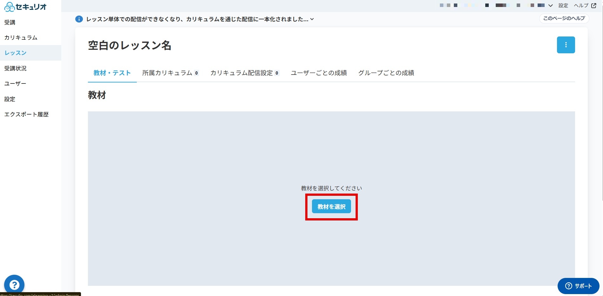Image resolution: width=603 pixels, height=296 pixels.
Task: Open the three-dot lesson options menu
Action: click(566, 45)
